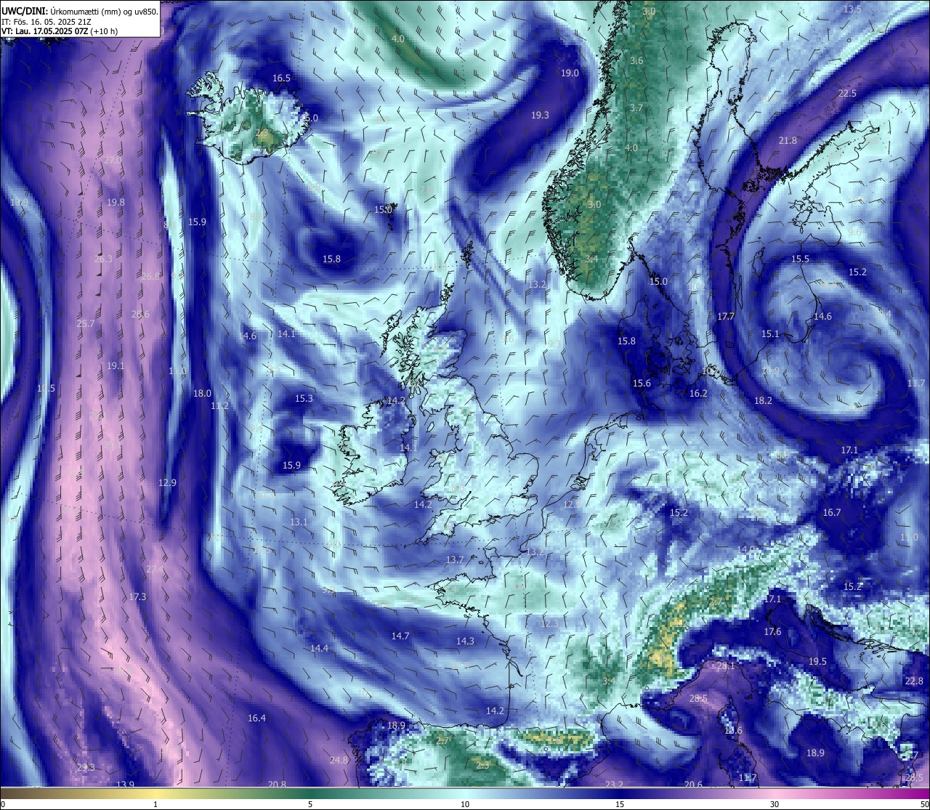930x810 pixels.
Task: Select the 22.5 map value
Action: click(847, 94)
